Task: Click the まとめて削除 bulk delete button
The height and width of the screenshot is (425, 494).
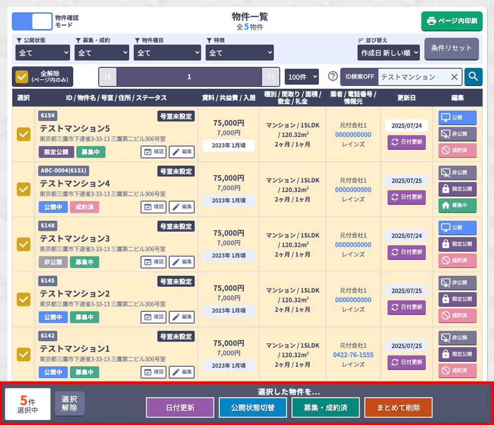Action: 398,408
